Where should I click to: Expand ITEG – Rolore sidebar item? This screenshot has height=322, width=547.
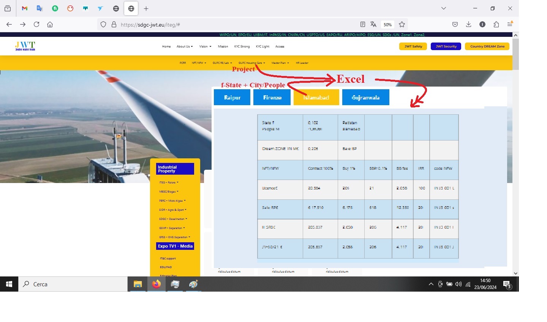point(169,183)
